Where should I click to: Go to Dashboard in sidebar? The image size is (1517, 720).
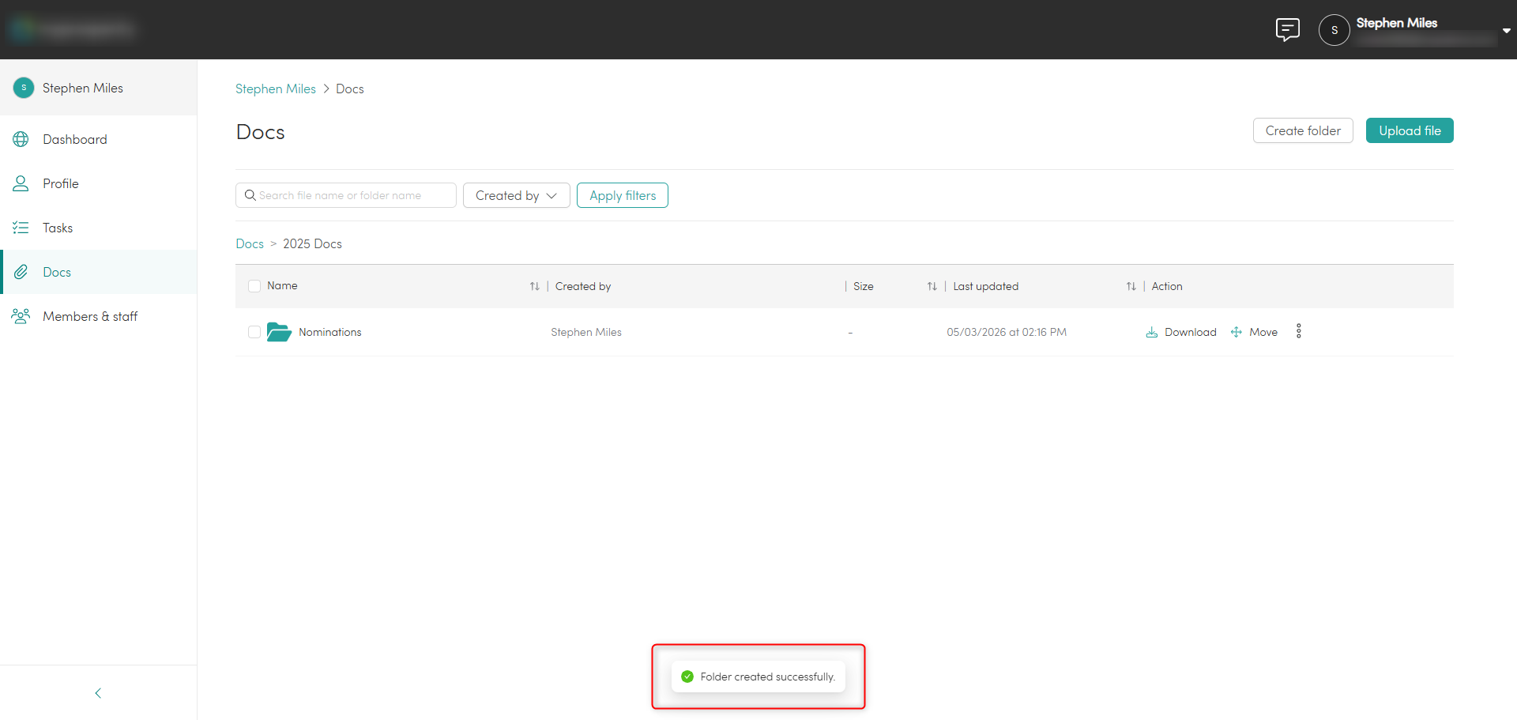pos(98,139)
